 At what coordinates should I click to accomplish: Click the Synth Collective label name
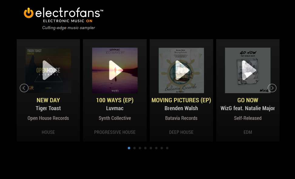tap(115, 118)
